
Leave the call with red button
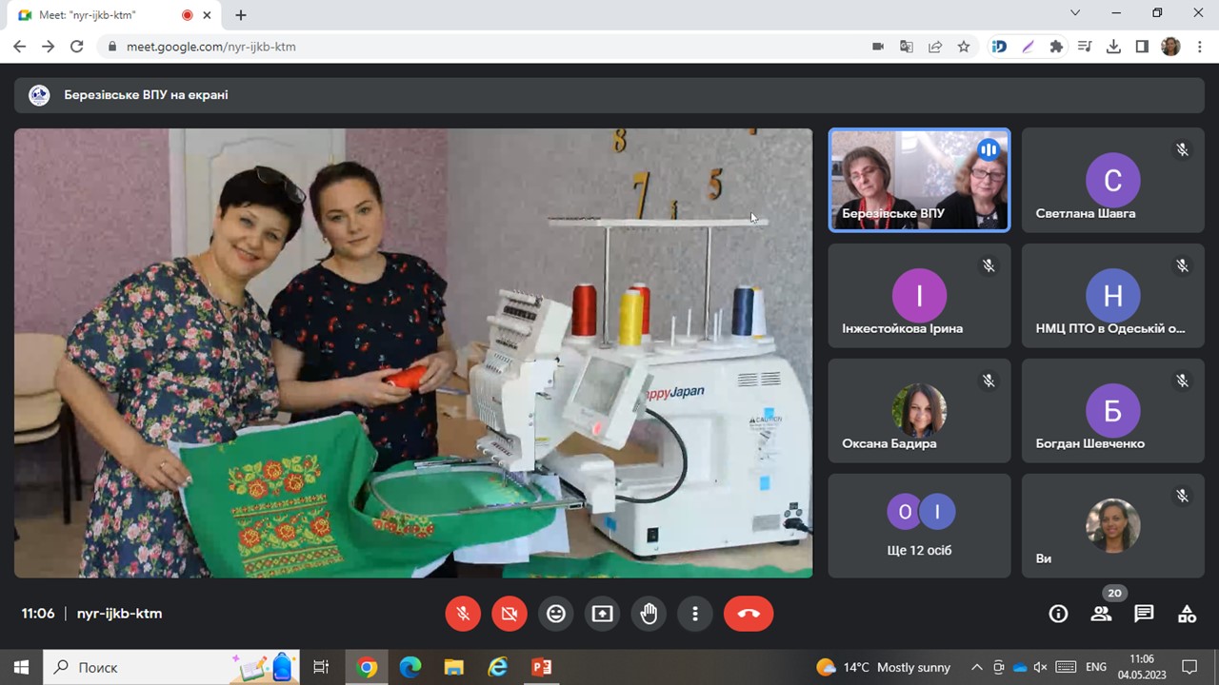pos(748,614)
